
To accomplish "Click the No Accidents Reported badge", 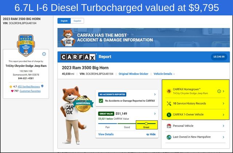I will coord(112,94).
